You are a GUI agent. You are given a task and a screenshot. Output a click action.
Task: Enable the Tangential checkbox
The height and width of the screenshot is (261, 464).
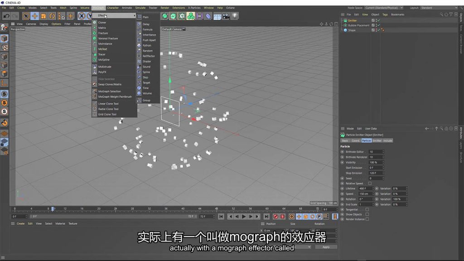(367, 209)
